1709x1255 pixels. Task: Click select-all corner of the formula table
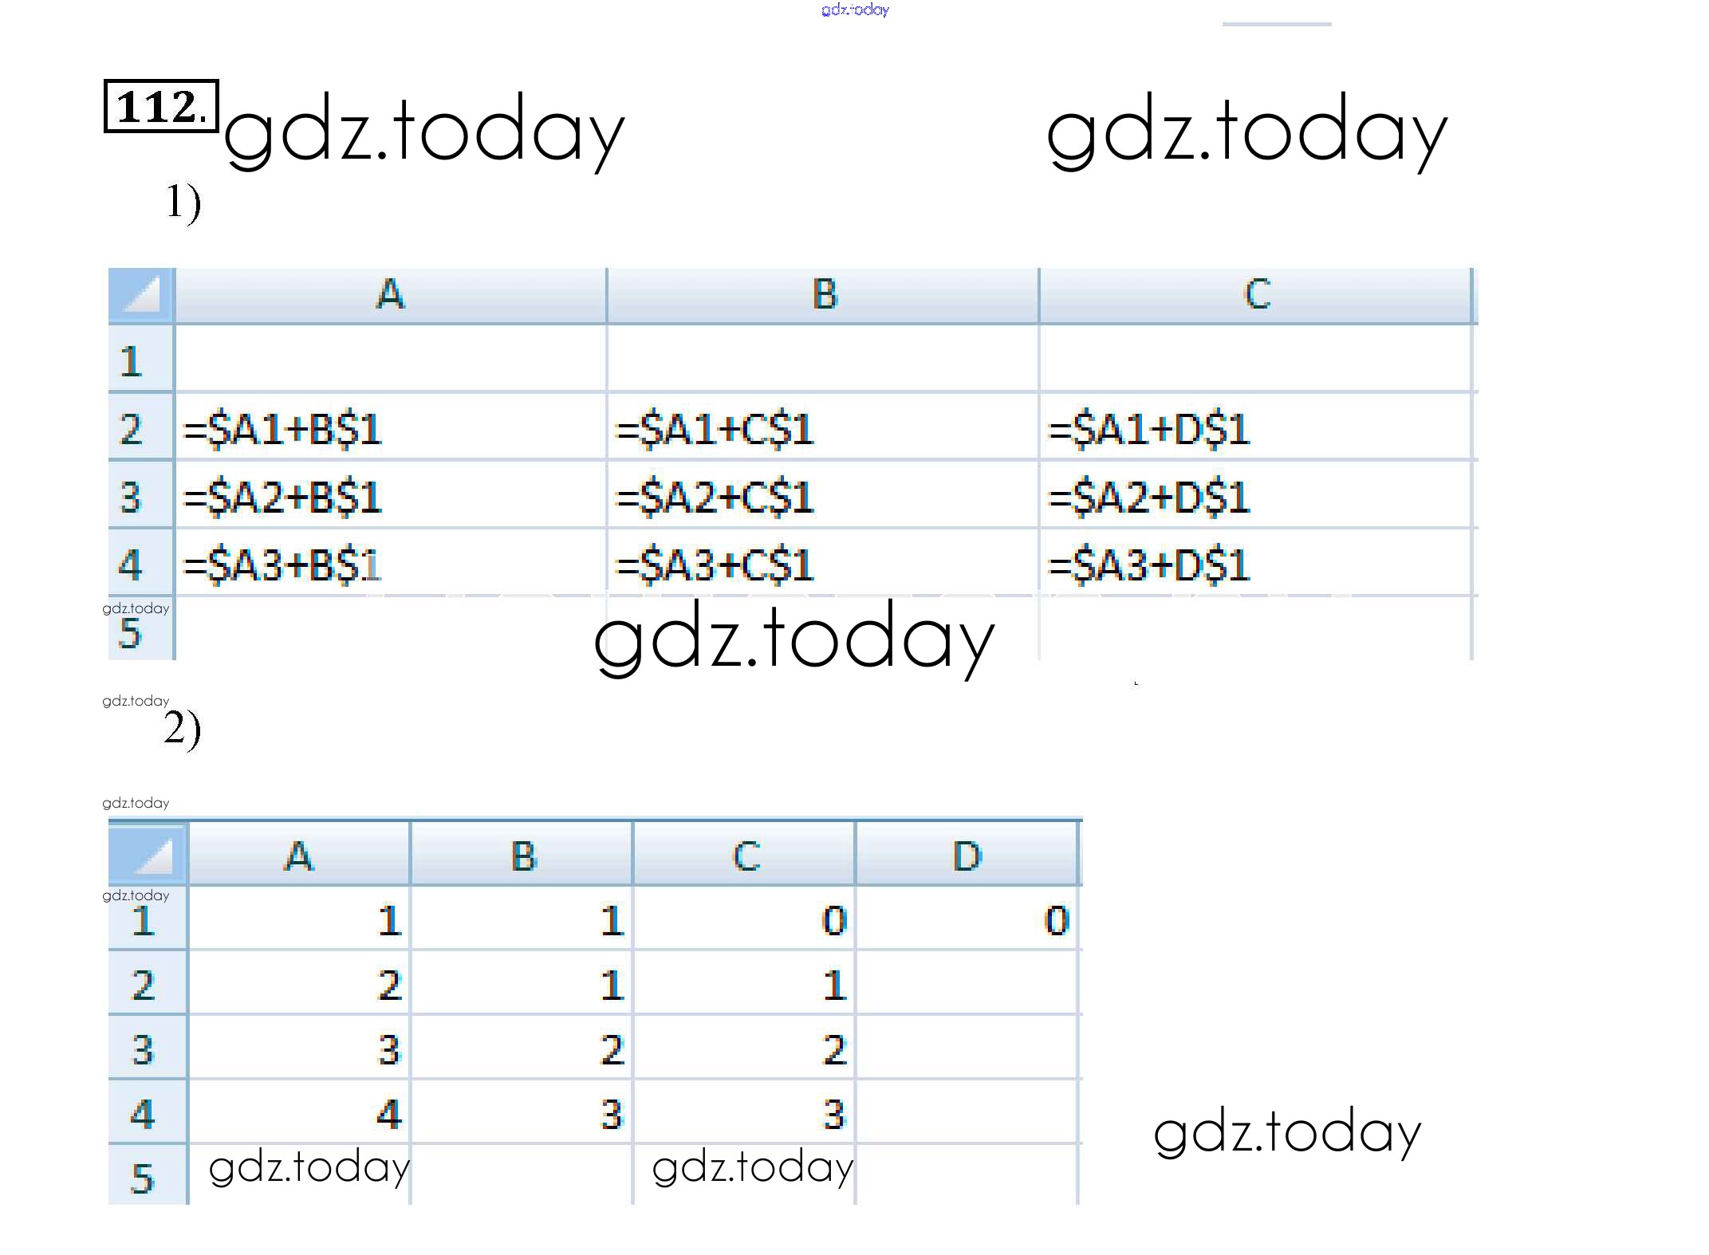pos(141,295)
